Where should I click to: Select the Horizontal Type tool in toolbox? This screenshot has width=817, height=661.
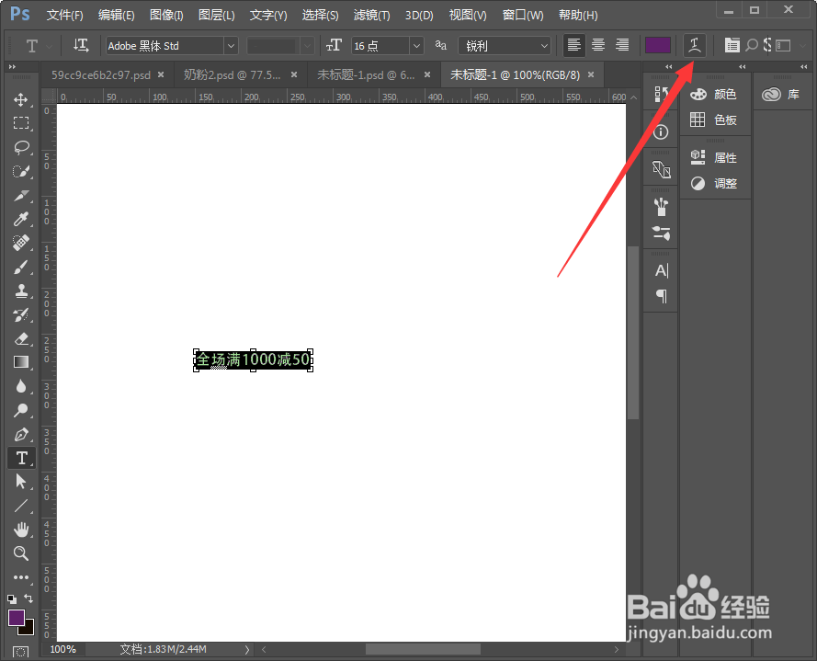pyautogui.click(x=21, y=458)
